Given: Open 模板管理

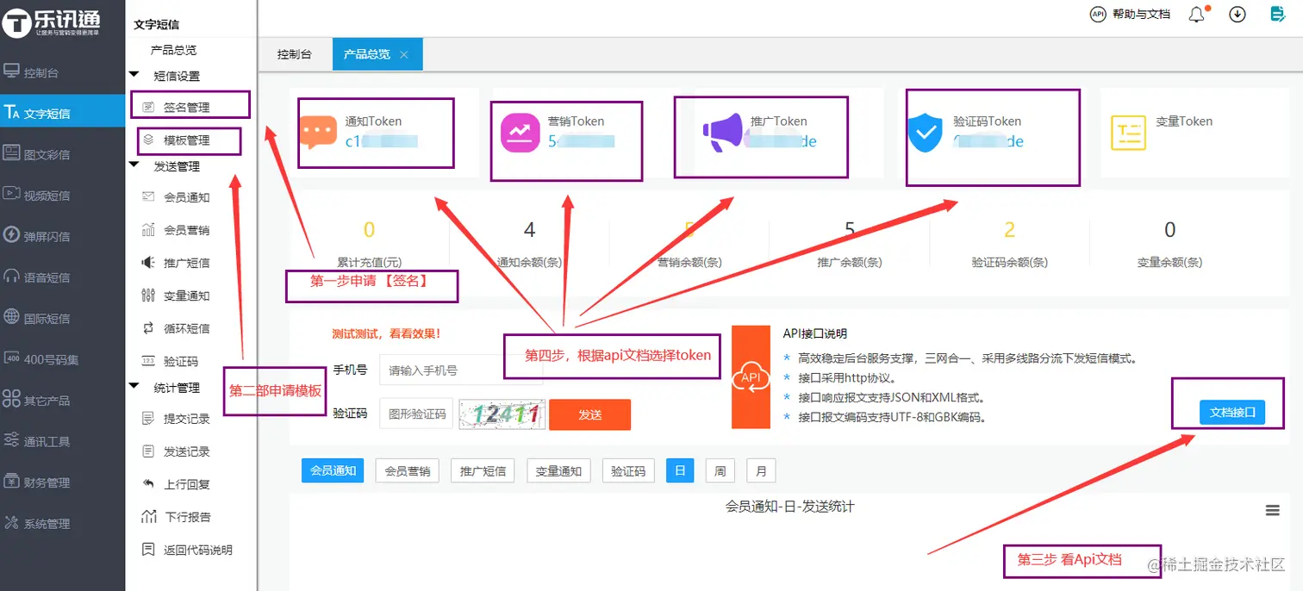Looking at the screenshot, I should click(187, 140).
